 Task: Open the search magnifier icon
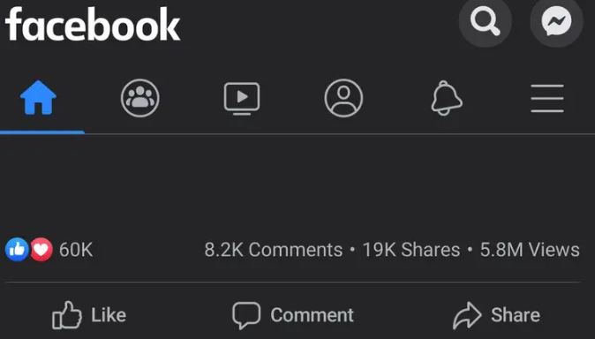coord(485,21)
